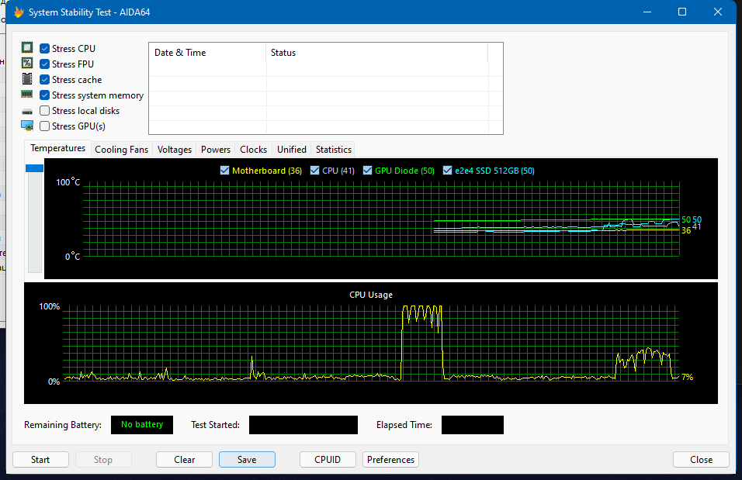Click the cache chip icon beside Stress cache
Screen dimensions: 742x480
[x=27, y=78]
